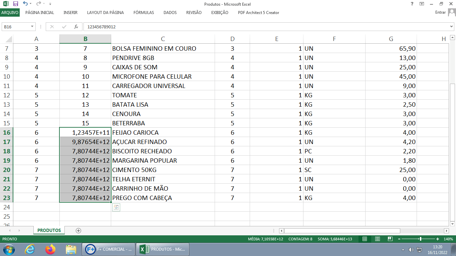This screenshot has width=456, height=256.
Task: Select column A header
Action: pos(36,39)
